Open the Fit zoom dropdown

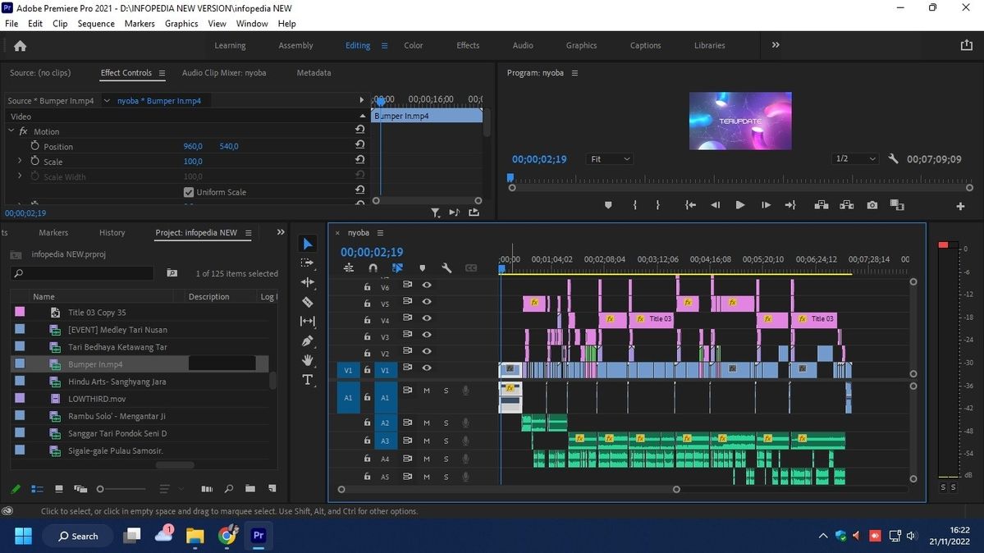pyautogui.click(x=609, y=159)
